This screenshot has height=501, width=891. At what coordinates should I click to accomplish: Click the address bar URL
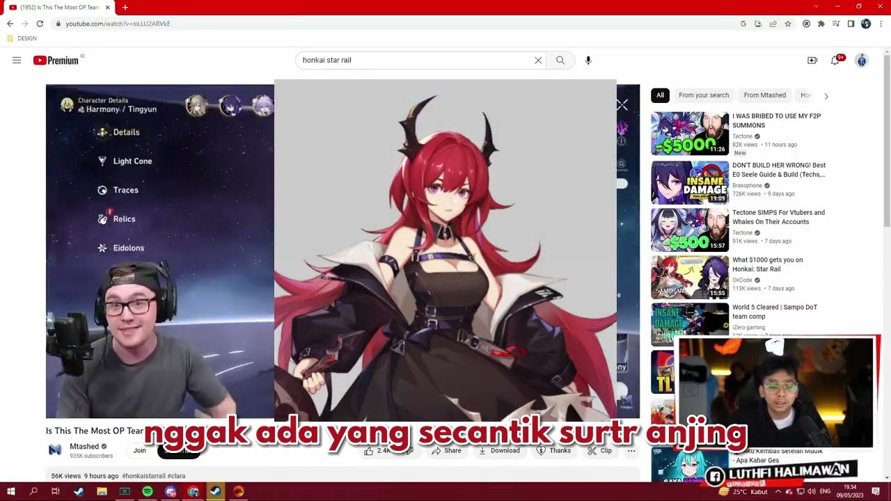pos(118,24)
